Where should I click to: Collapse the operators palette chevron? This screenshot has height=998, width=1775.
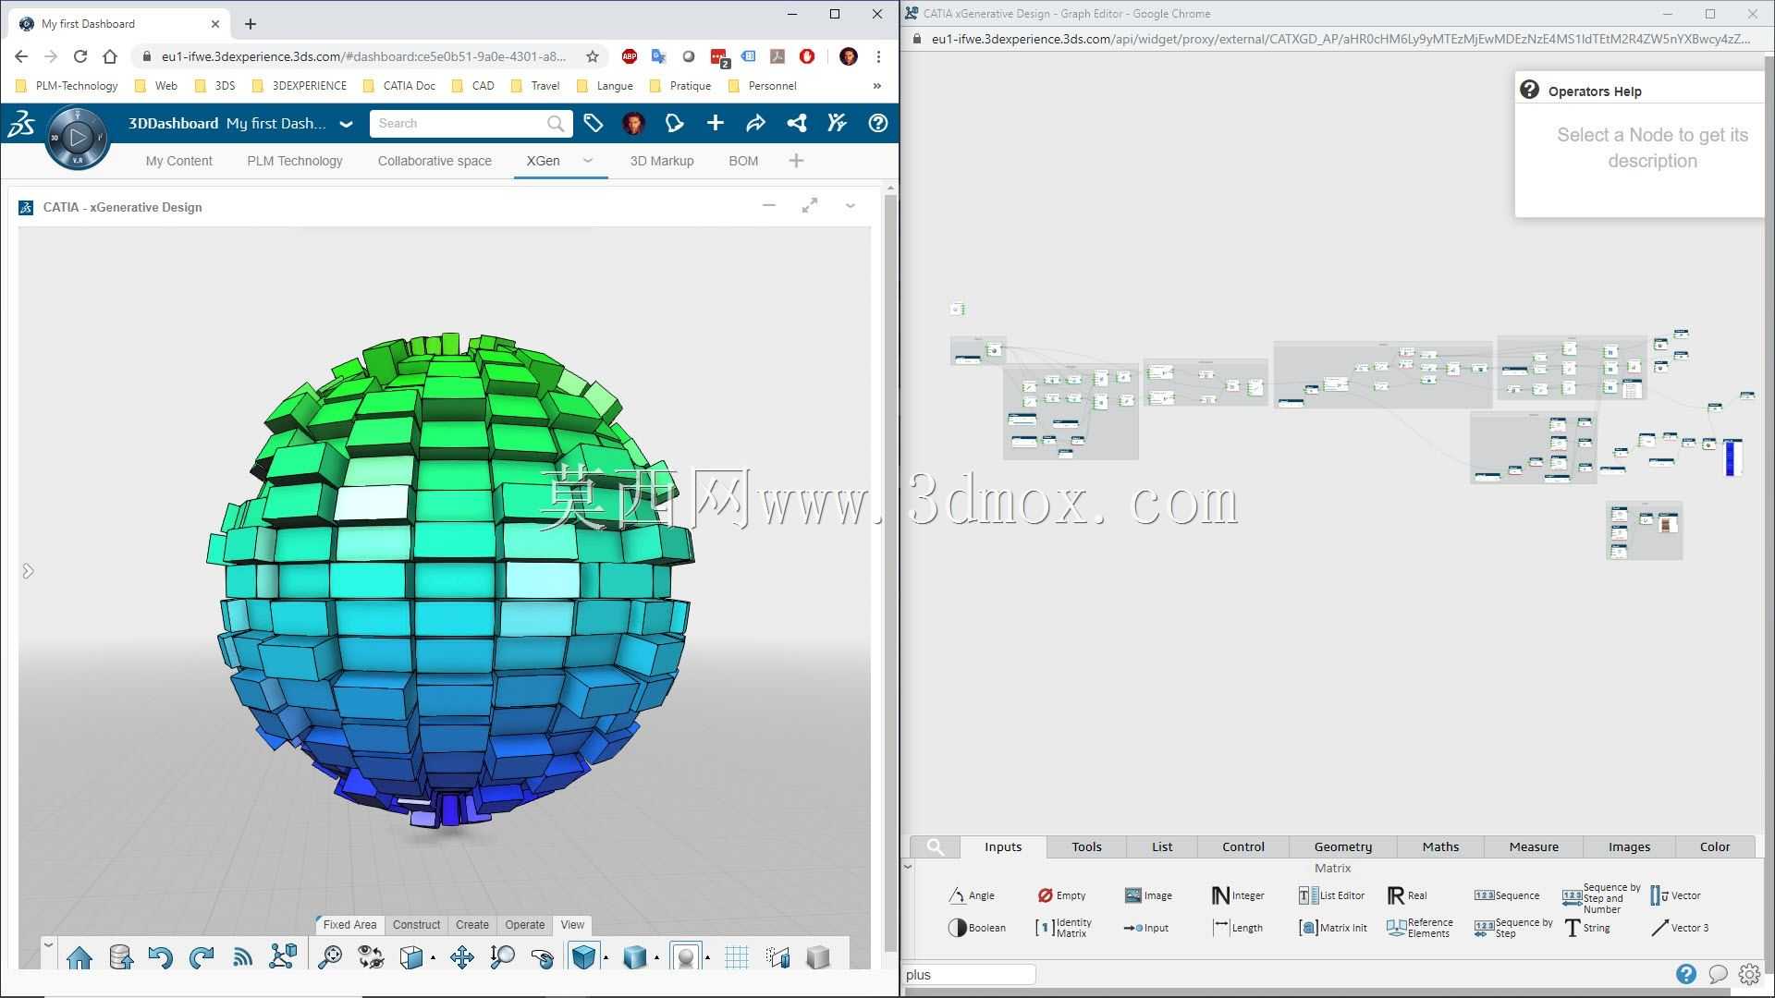(x=908, y=867)
